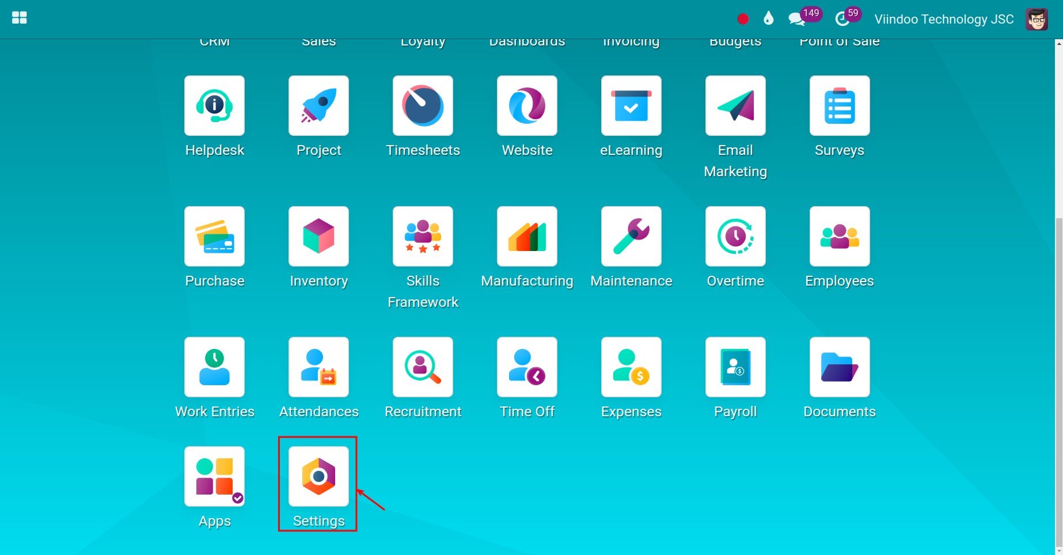Image resolution: width=1063 pixels, height=555 pixels.
Task: Switch company Viindoo Technology JSC
Action: [x=944, y=19]
